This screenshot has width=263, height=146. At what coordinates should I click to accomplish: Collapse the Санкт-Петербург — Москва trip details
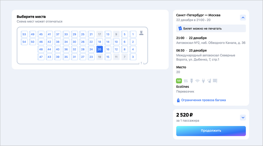point(243,18)
